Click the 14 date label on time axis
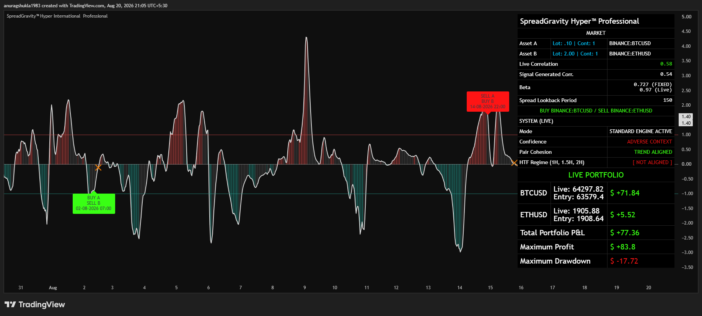 [459, 288]
